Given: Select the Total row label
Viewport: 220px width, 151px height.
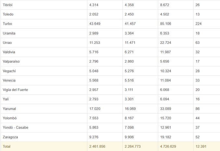Looking at the screenshot, I should pyautogui.click(x=6, y=146).
